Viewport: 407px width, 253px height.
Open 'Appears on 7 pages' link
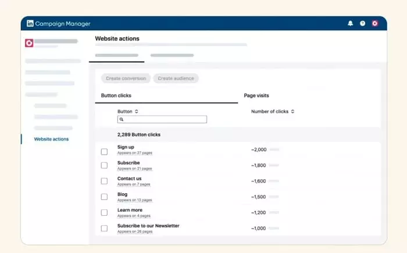click(x=134, y=184)
